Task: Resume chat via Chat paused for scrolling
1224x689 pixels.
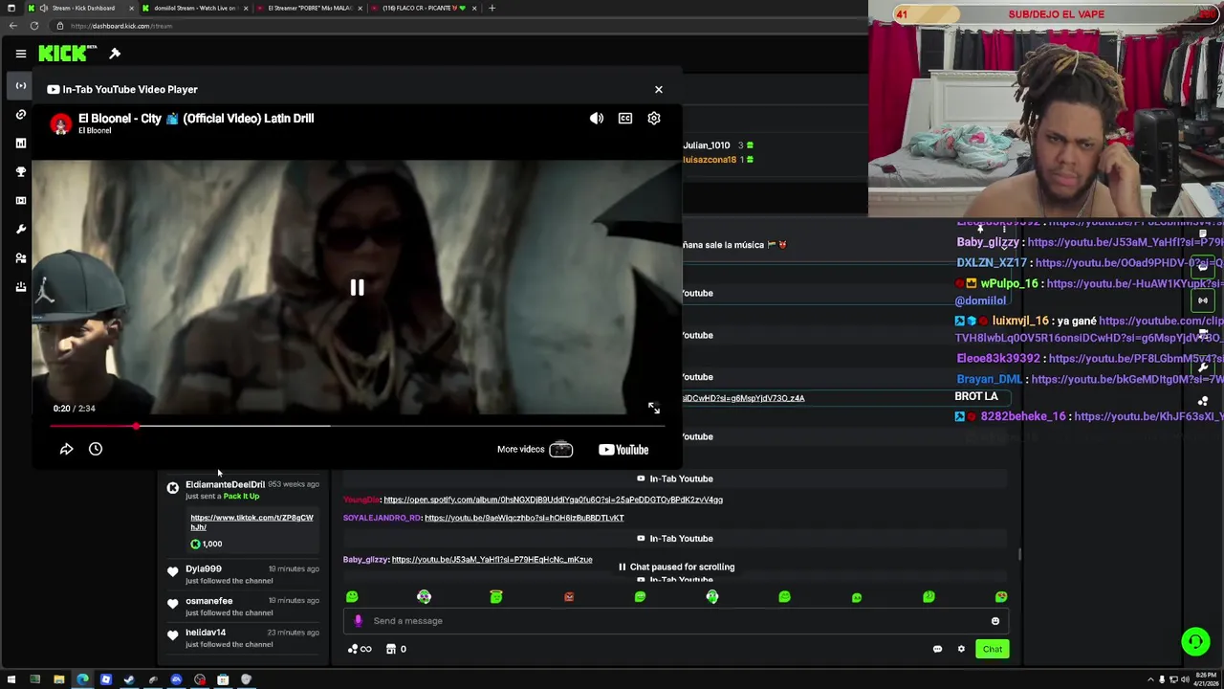Action: 676,567
